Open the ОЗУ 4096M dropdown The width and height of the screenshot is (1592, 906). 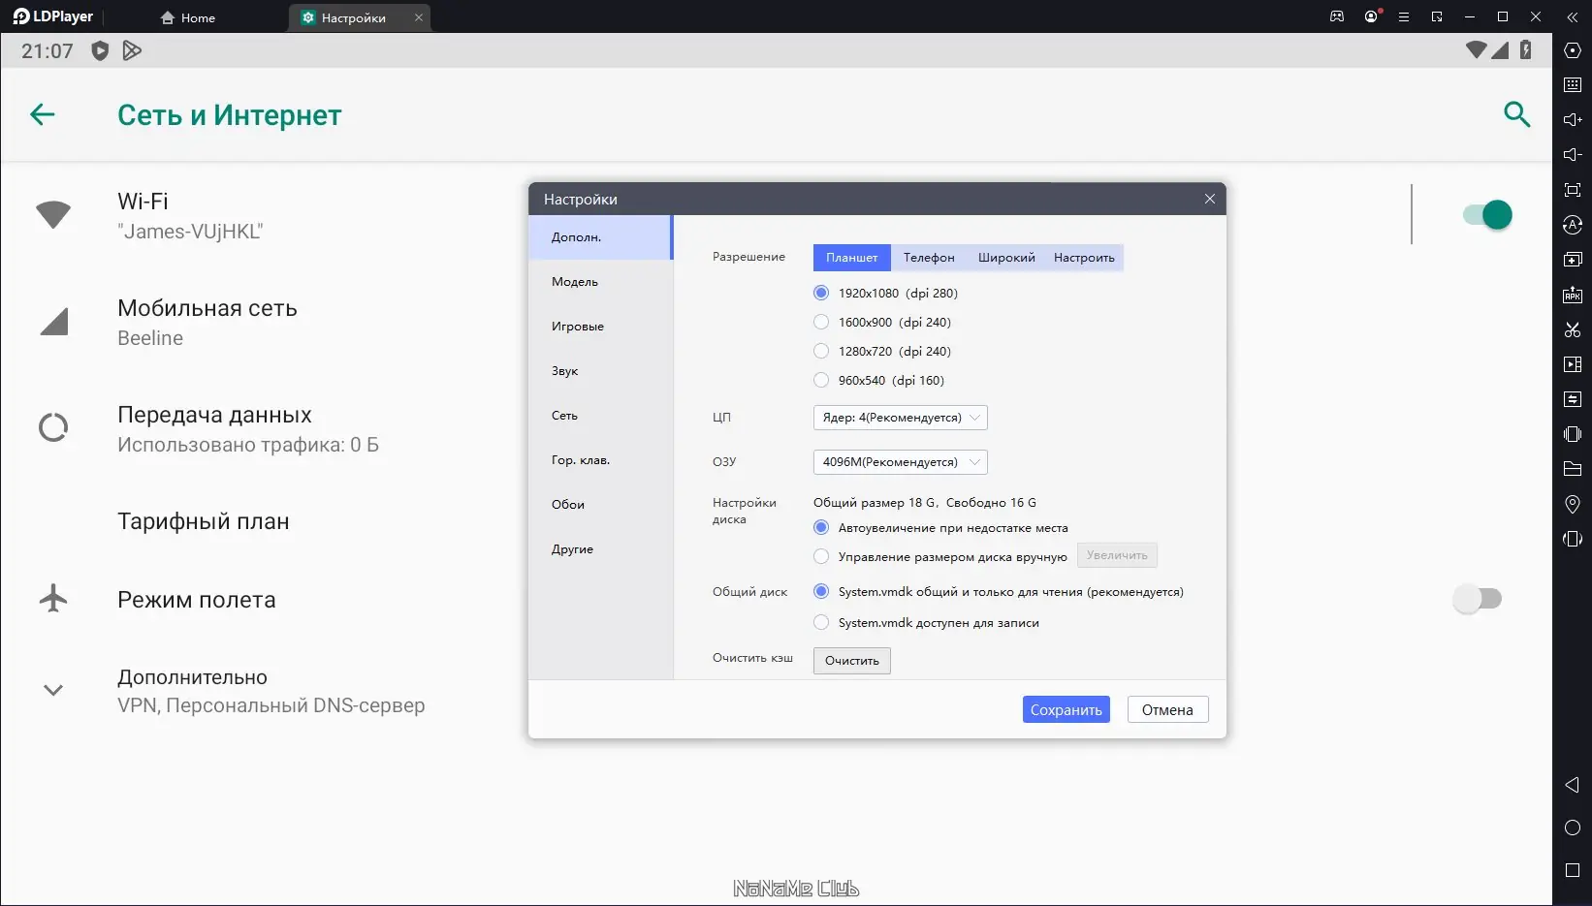[900, 462]
